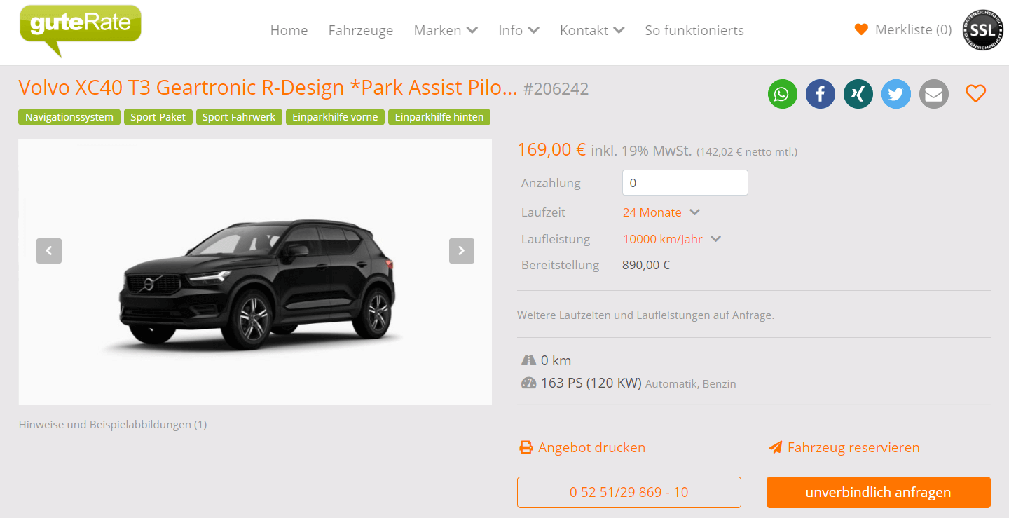Share the offer via WhatsApp icon
This screenshot has height=518, width=1009.
(783, 94)
